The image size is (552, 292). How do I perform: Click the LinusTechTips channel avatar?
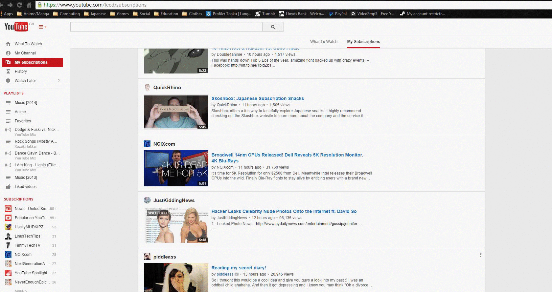point(8,236)
